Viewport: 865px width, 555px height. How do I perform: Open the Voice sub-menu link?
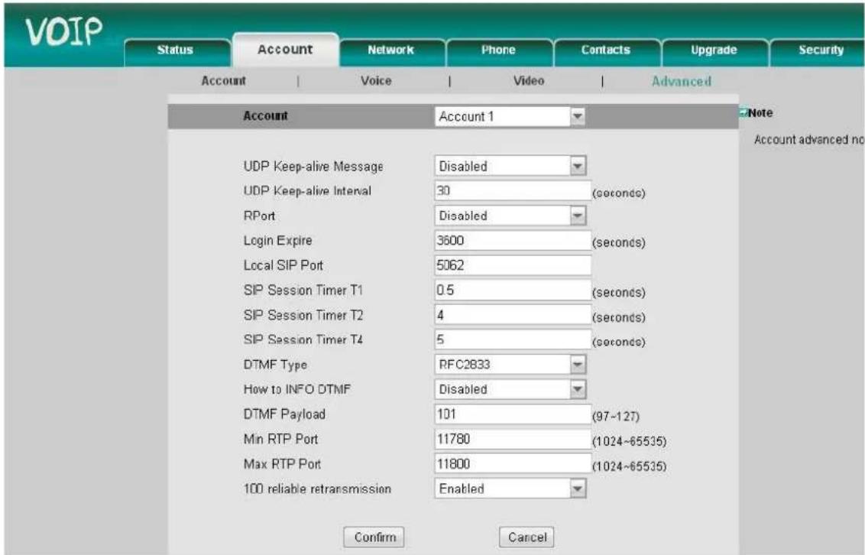click(x=376, y=81)
